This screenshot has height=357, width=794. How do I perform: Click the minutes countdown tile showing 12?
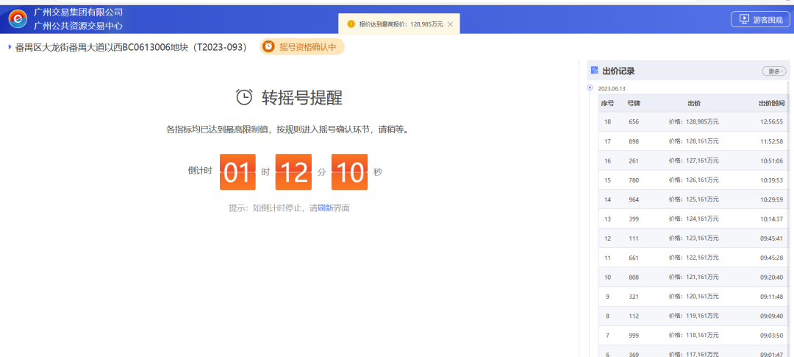click(293, 172)
